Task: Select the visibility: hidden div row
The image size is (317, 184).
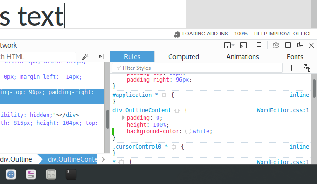Action: tap(40, 115)
